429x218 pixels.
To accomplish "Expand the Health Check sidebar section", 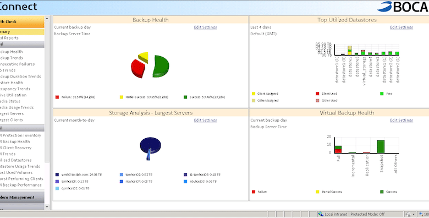I will click(22, 21).
